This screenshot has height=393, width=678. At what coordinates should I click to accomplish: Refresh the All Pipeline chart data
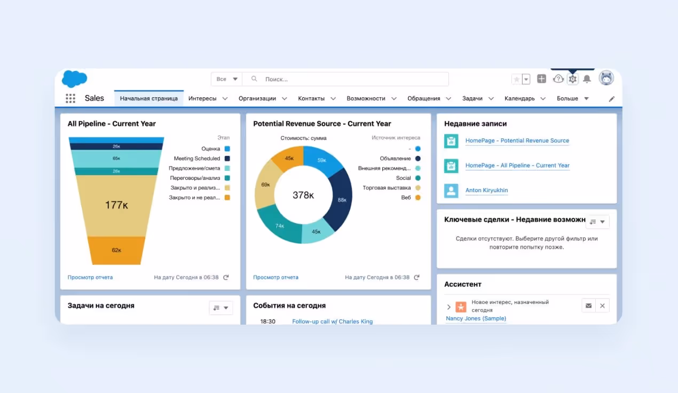click(x=226, y=277)
